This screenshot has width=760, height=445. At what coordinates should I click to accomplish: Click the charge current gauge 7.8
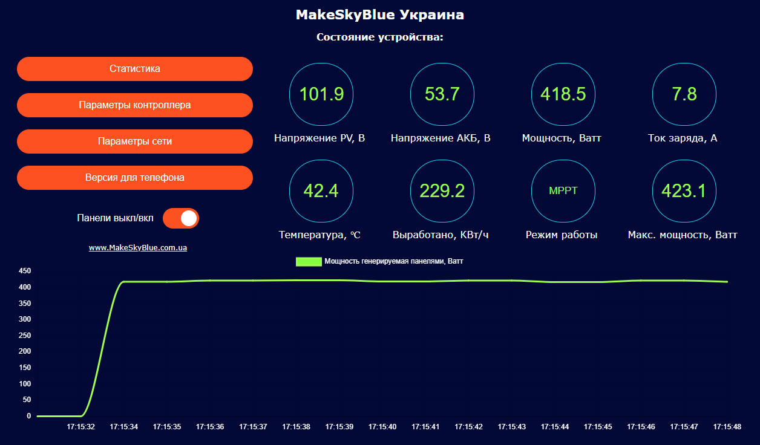(684, 94)
